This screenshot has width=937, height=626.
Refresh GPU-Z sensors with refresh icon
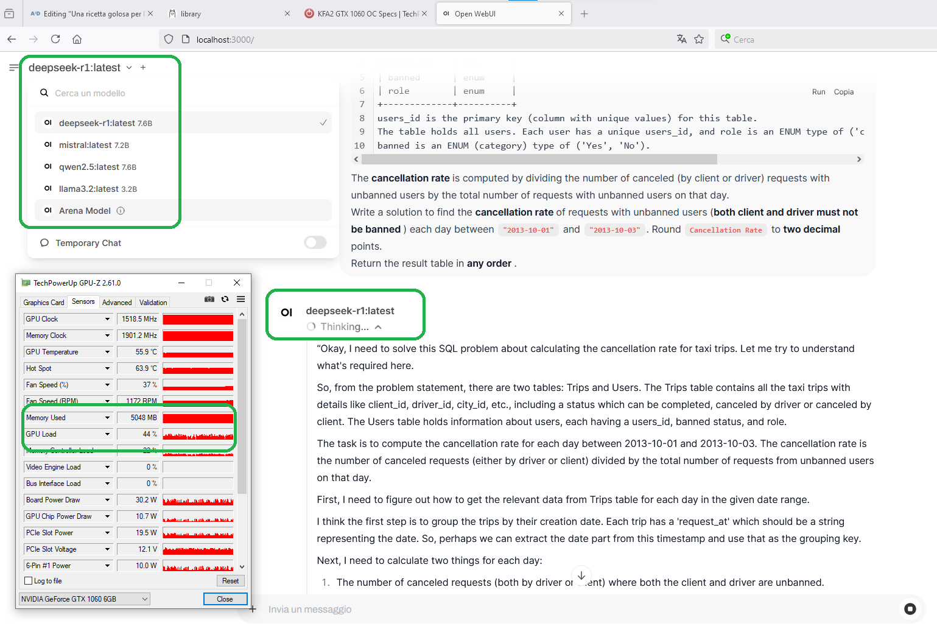click(225, 299)
